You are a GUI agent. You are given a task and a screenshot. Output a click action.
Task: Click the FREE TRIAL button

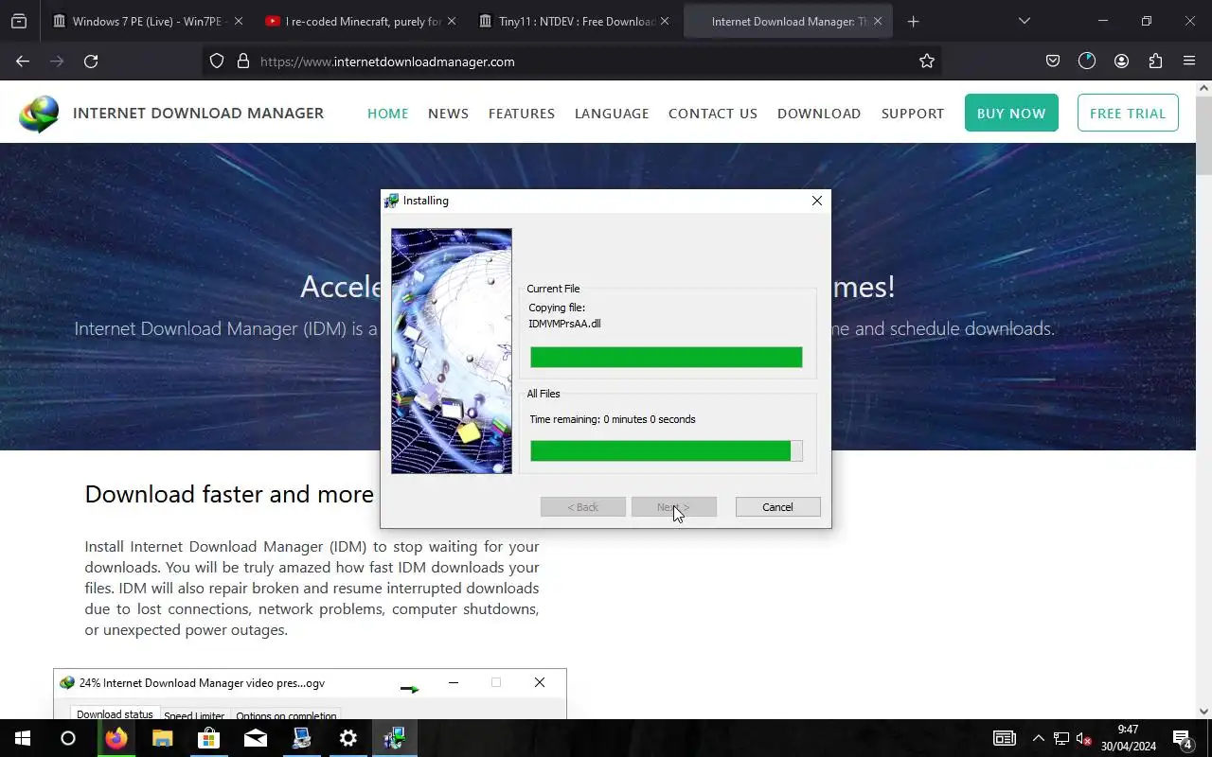tap(1128, 113)
